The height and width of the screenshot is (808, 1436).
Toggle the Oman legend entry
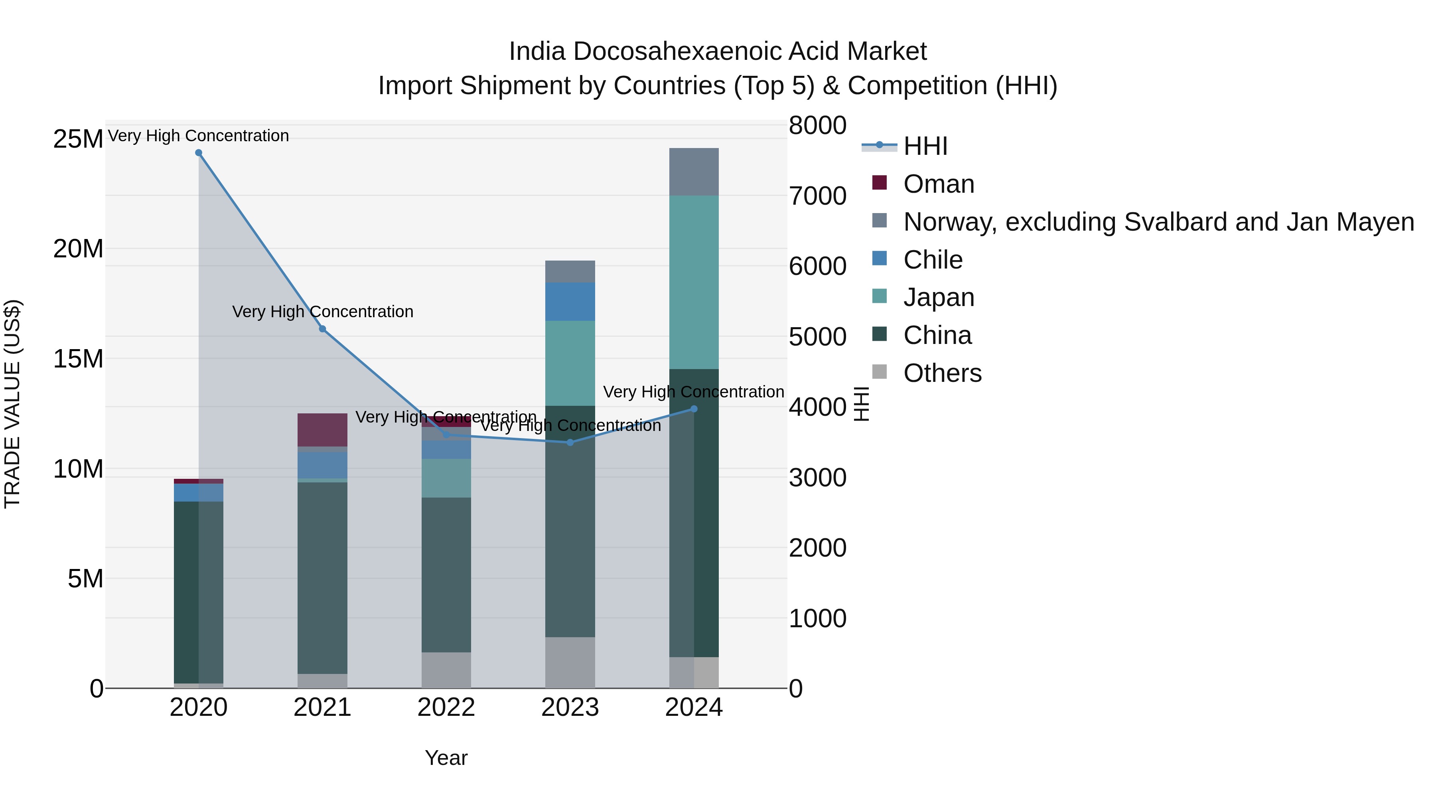(923, 184)
